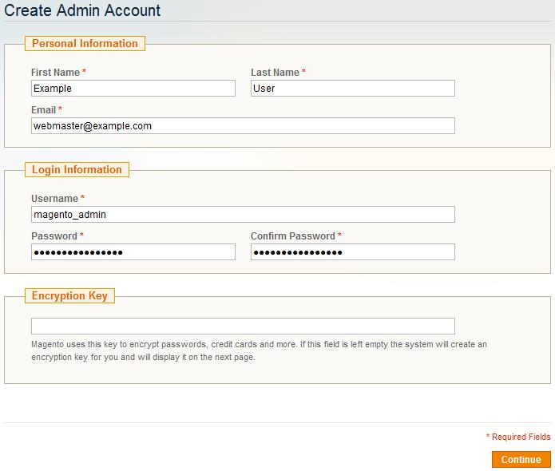Click the Username label text
This screenshot has height=471, width=555.
54,199
